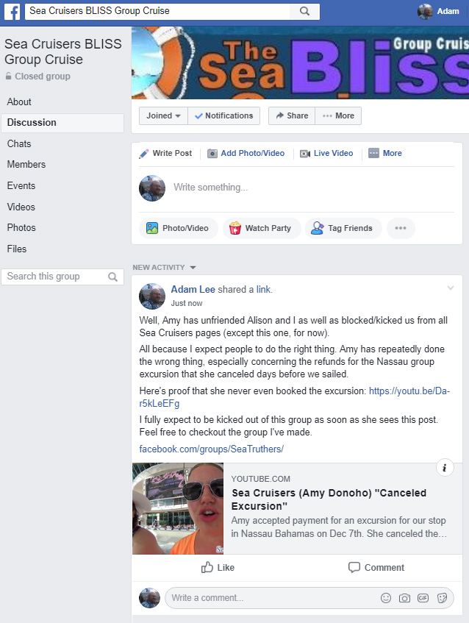Toggle the Notifications checkmark button

coord(224,115)
